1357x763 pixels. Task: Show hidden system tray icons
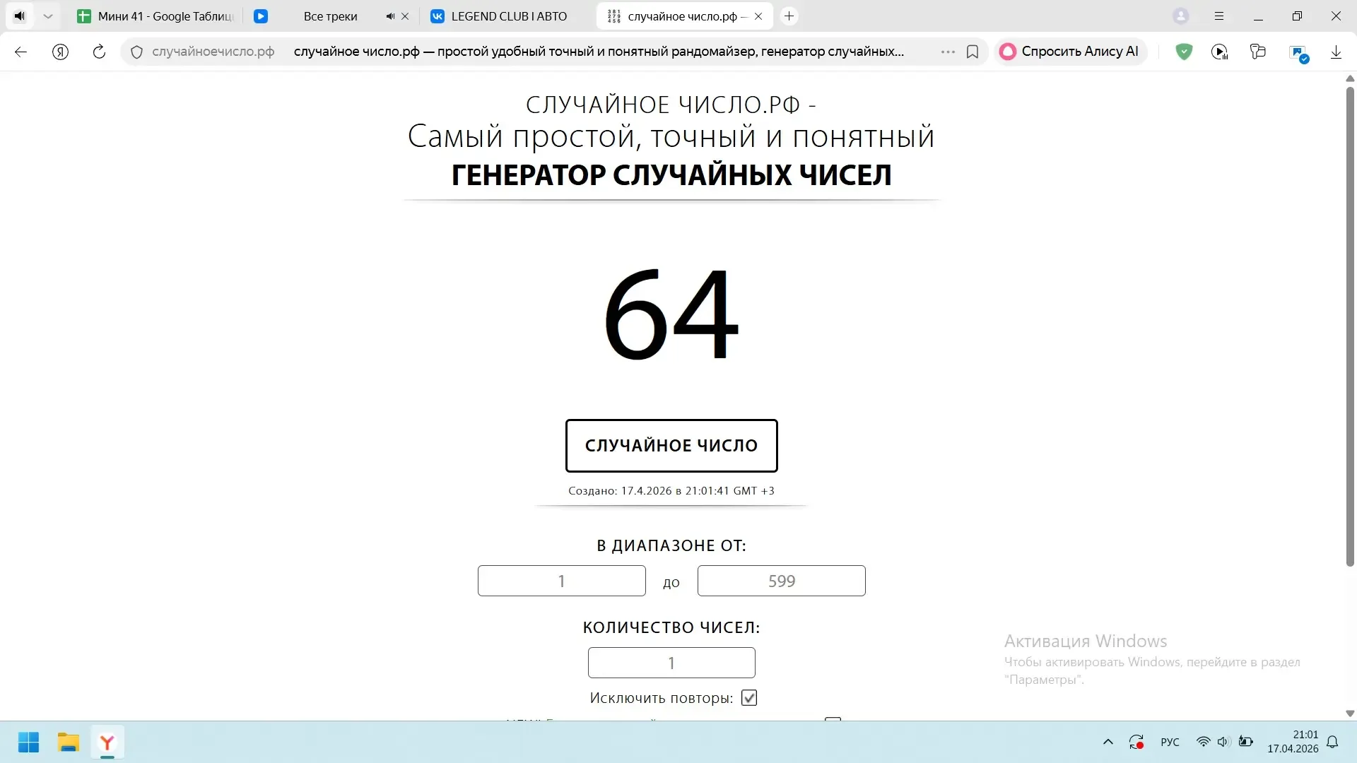pyautogui.click(x=1108, y=742)
